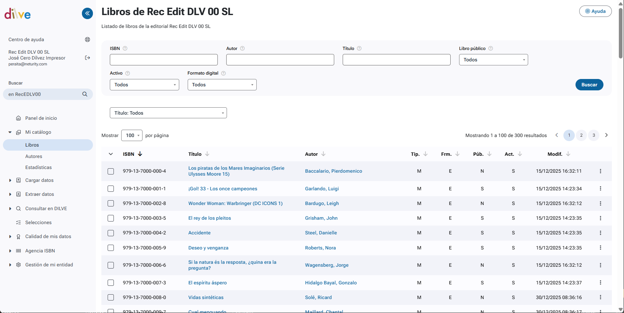Click the info icon next to Formato digital

[x=223, y=73]
